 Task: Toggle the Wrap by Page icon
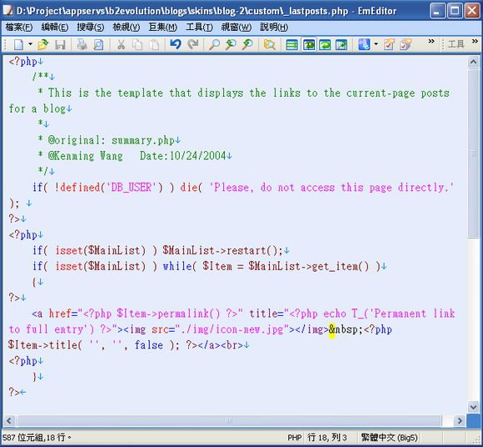pyautogui.click(x=341, y=45)
